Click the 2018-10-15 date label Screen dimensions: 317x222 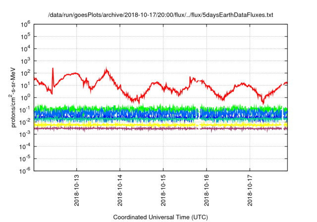click(x=163, y=190)
